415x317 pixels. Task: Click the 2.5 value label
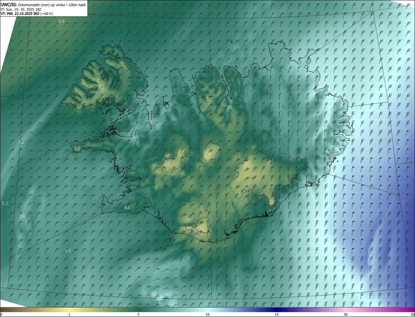point(167,165)
